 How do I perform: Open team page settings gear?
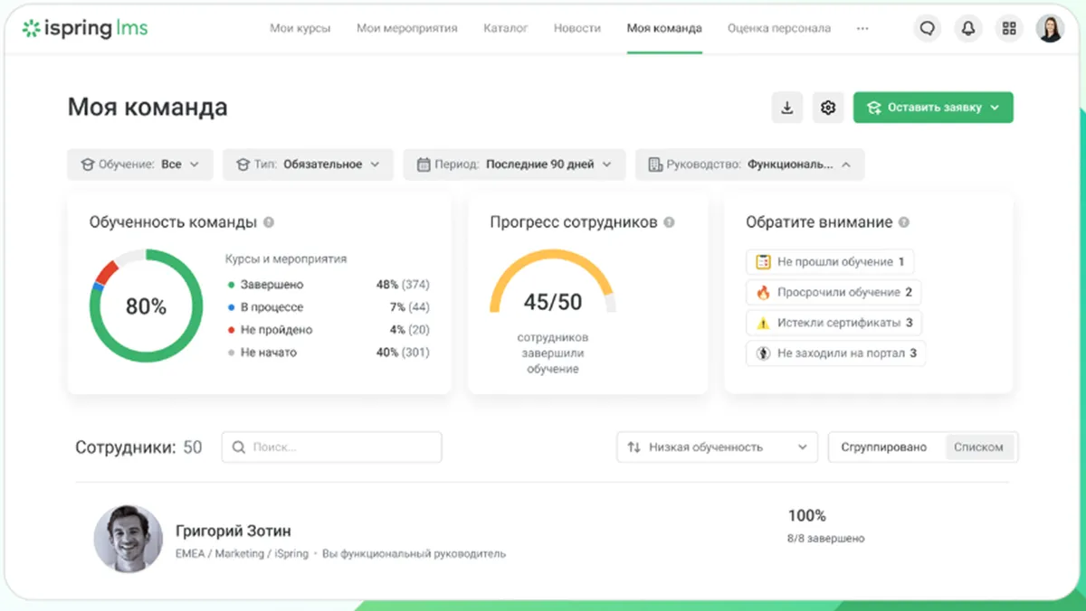click(x=827, y=108)
